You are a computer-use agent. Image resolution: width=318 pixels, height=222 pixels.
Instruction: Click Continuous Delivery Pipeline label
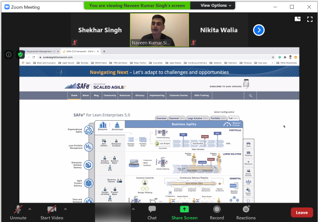coord(194,178)
